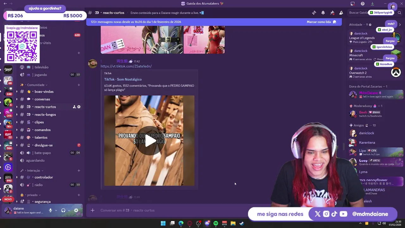Collapse the privado category
The height and width of the screenshot is (228, 405).
[30, 195]
